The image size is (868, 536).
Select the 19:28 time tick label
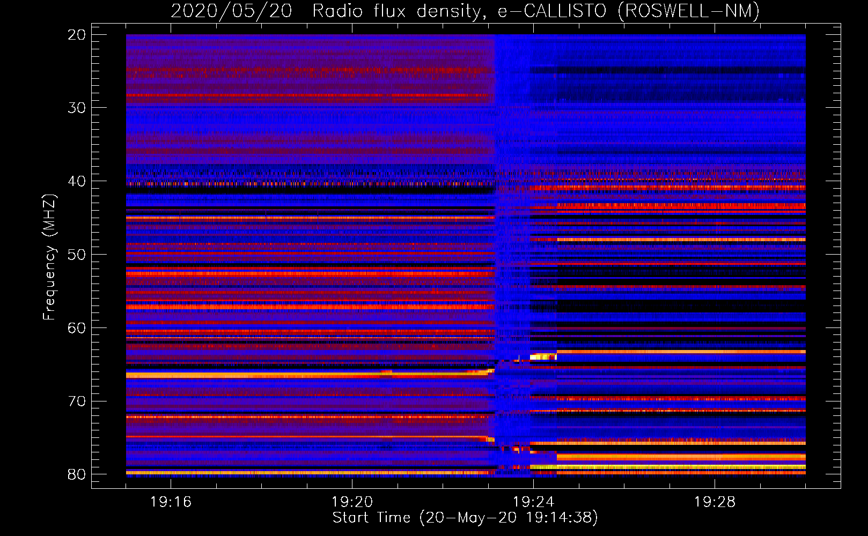715,502
